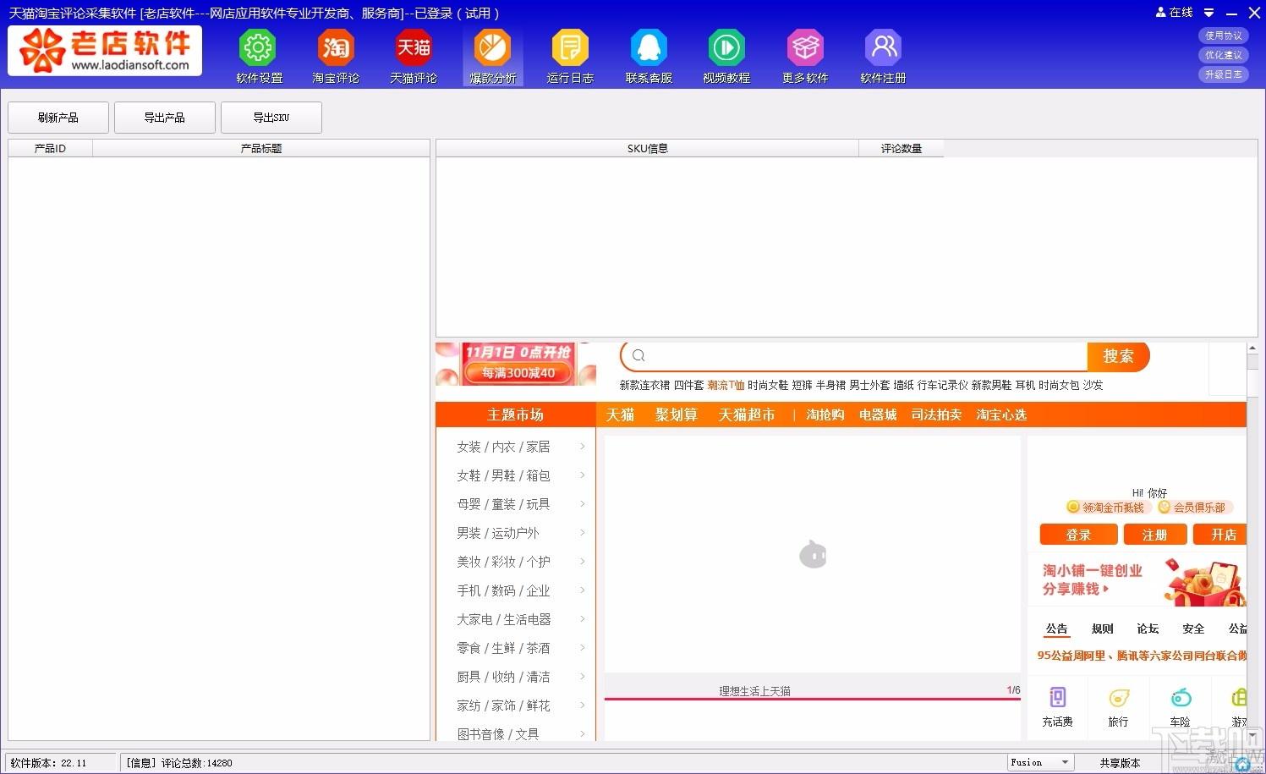Select 电器城 navigation tab

click(878, 414)
